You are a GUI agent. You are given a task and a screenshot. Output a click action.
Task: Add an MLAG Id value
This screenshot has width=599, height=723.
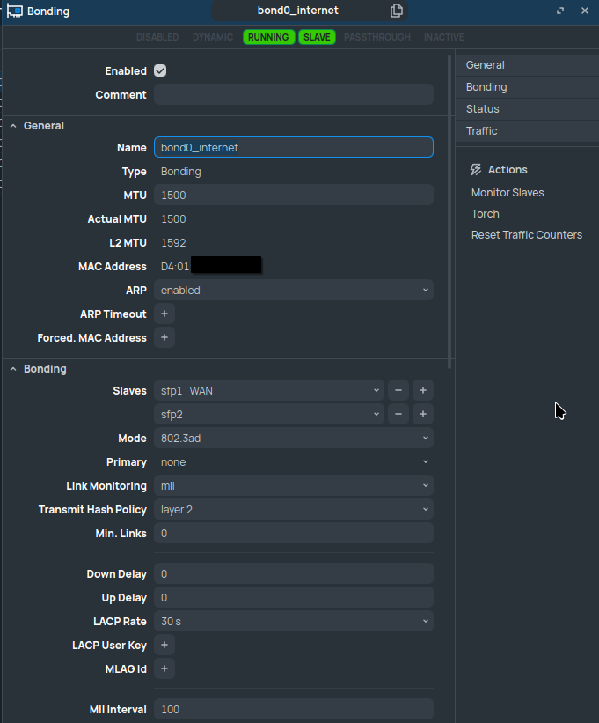pos(164,668)
